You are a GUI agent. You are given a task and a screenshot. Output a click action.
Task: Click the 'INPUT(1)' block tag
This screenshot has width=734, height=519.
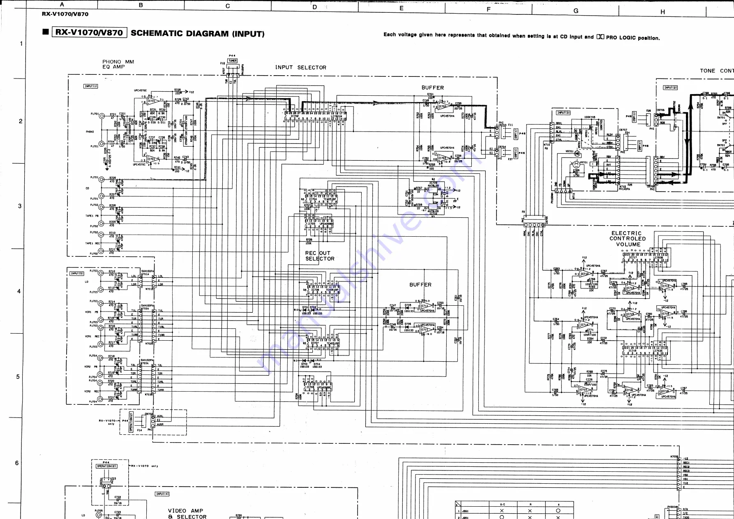pos(91,86)
